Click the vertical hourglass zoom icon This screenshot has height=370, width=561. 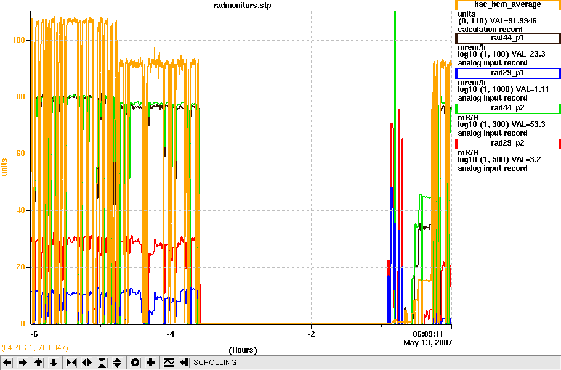click(x=102, y=363)
